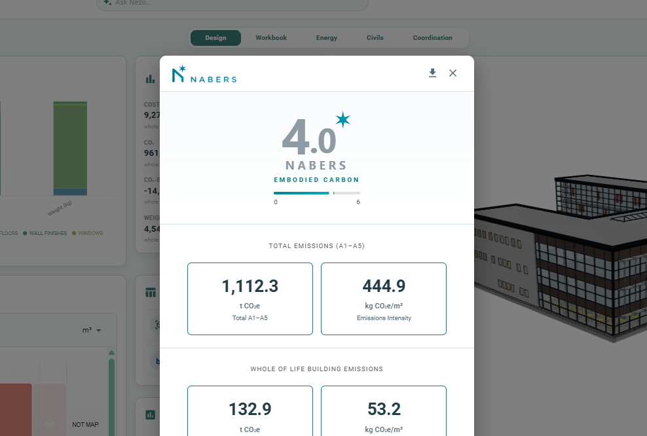647x436 pixels.
Task: Click the Weight (kg) axis label
Action: pos(60,208)
